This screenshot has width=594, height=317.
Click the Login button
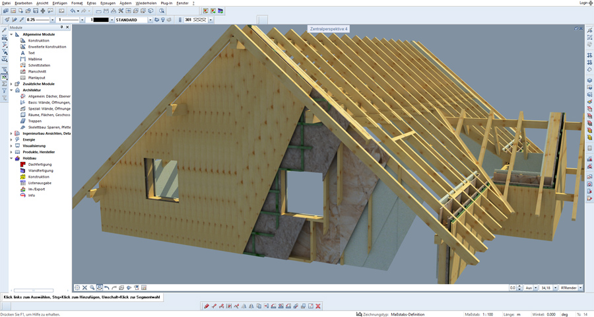584,3
